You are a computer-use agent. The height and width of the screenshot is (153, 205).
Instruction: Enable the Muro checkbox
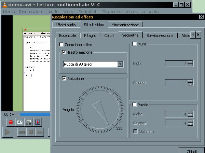[135, 44]
